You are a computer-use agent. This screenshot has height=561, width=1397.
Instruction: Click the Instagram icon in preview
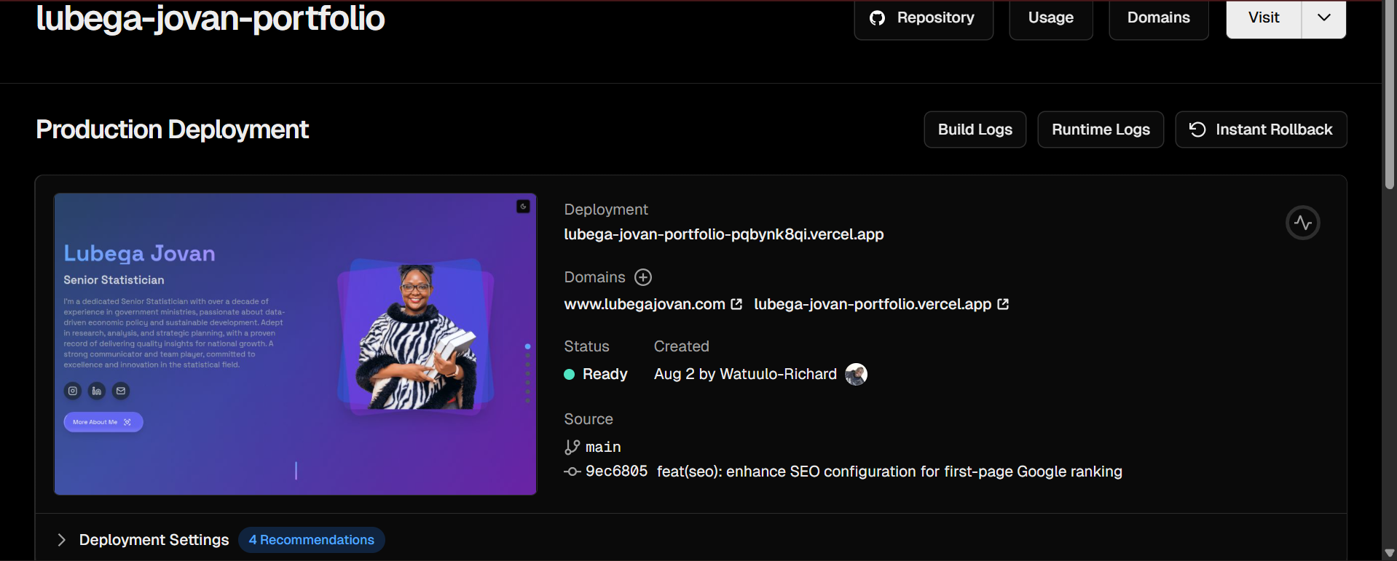tap(73, 391)
